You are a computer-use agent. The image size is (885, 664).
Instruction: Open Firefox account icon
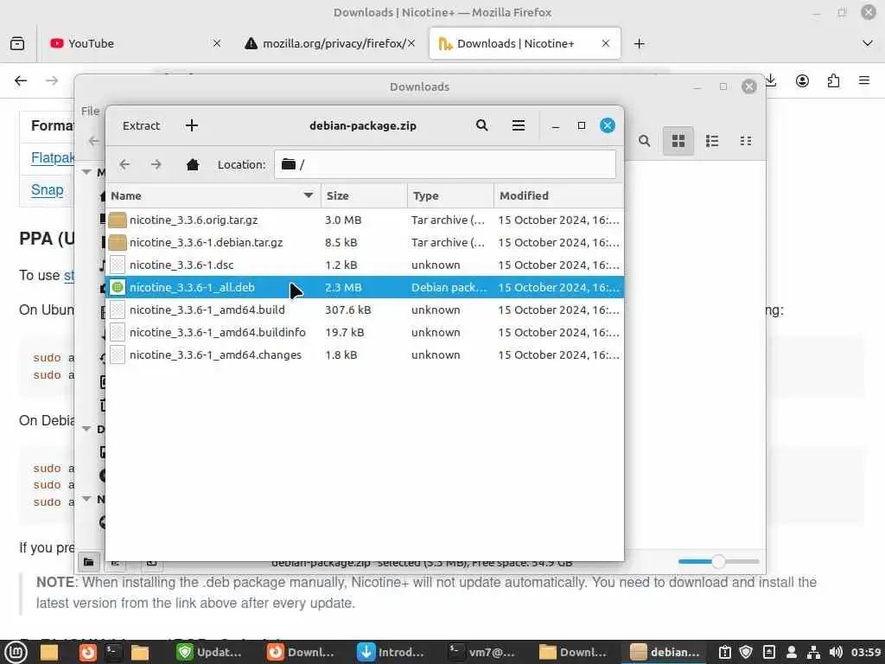802,80
